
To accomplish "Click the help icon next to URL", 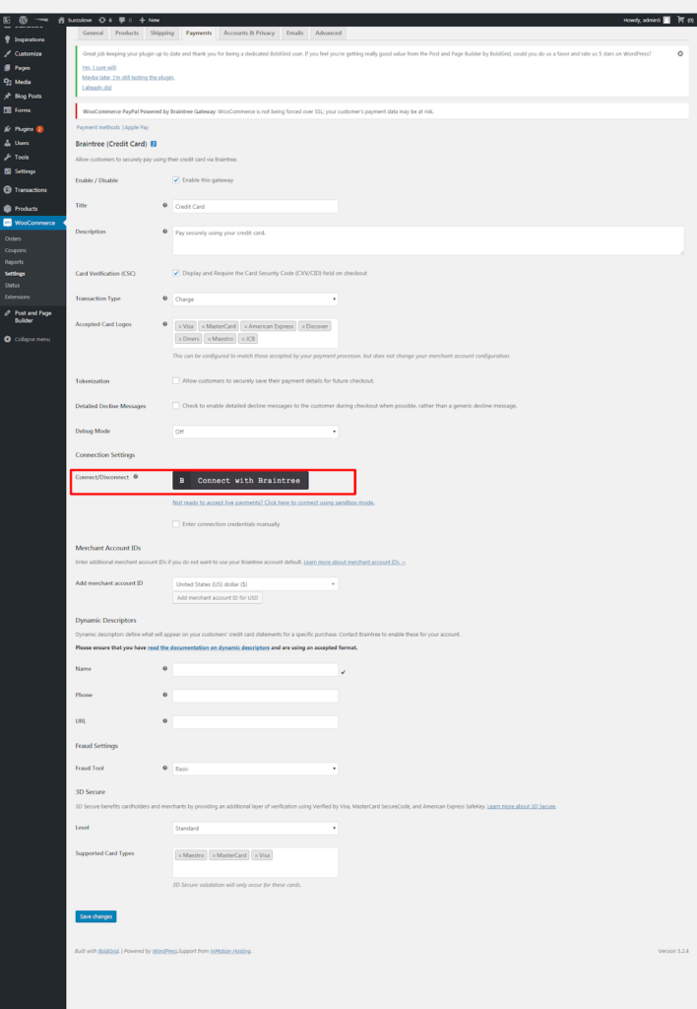I will (164, 720).
